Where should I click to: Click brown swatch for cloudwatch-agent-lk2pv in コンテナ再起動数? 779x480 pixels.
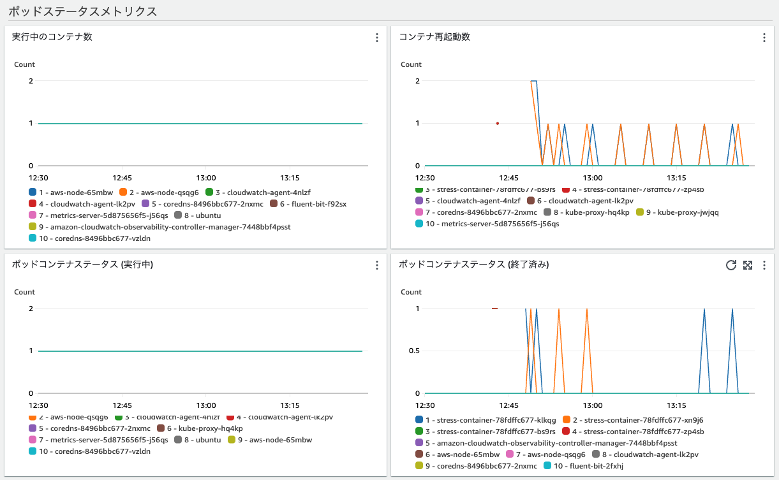531,201
